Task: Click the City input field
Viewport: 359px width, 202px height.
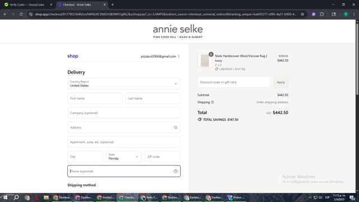Action: point(85,157)
